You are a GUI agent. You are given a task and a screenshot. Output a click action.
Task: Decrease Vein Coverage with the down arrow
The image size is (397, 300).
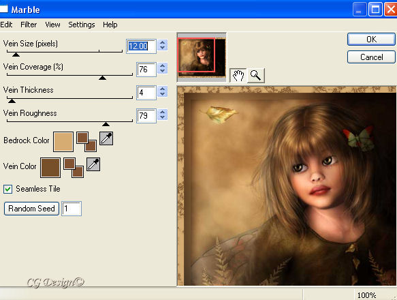coord(163,72)
